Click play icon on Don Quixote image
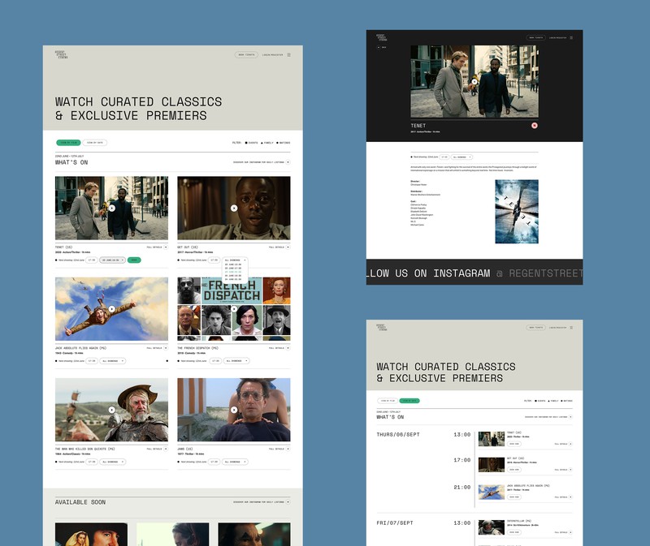 pyautogui.click(x=111, y=408)
